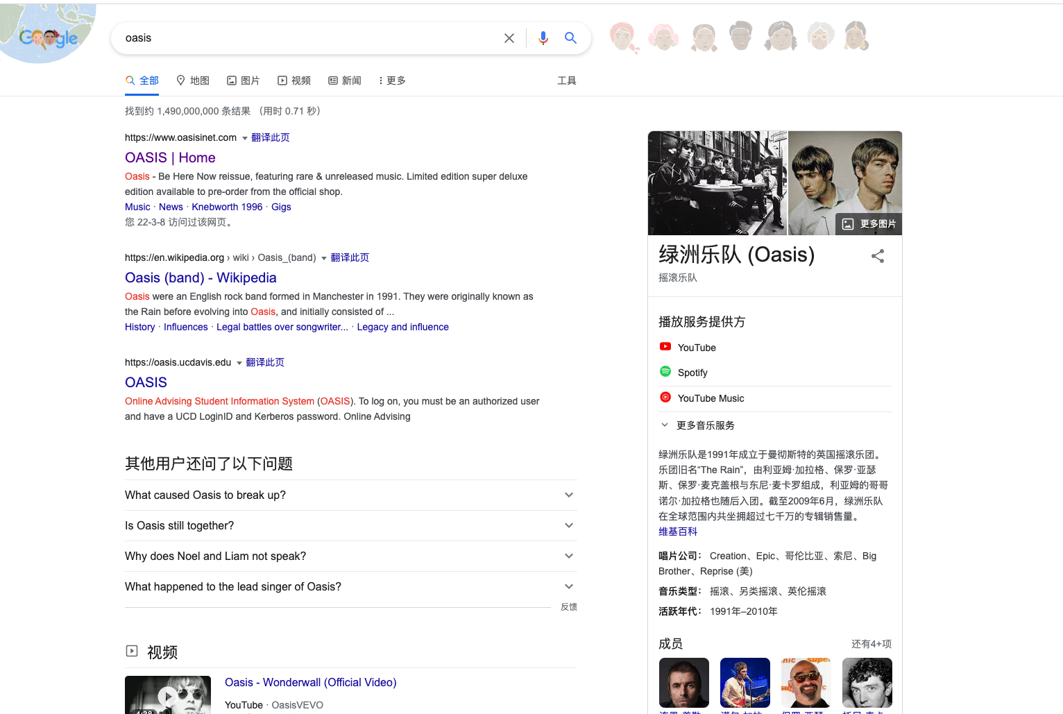1063x714 pixels.
Task: Open YouTube streaming service icon
Action: pos(665,346)
